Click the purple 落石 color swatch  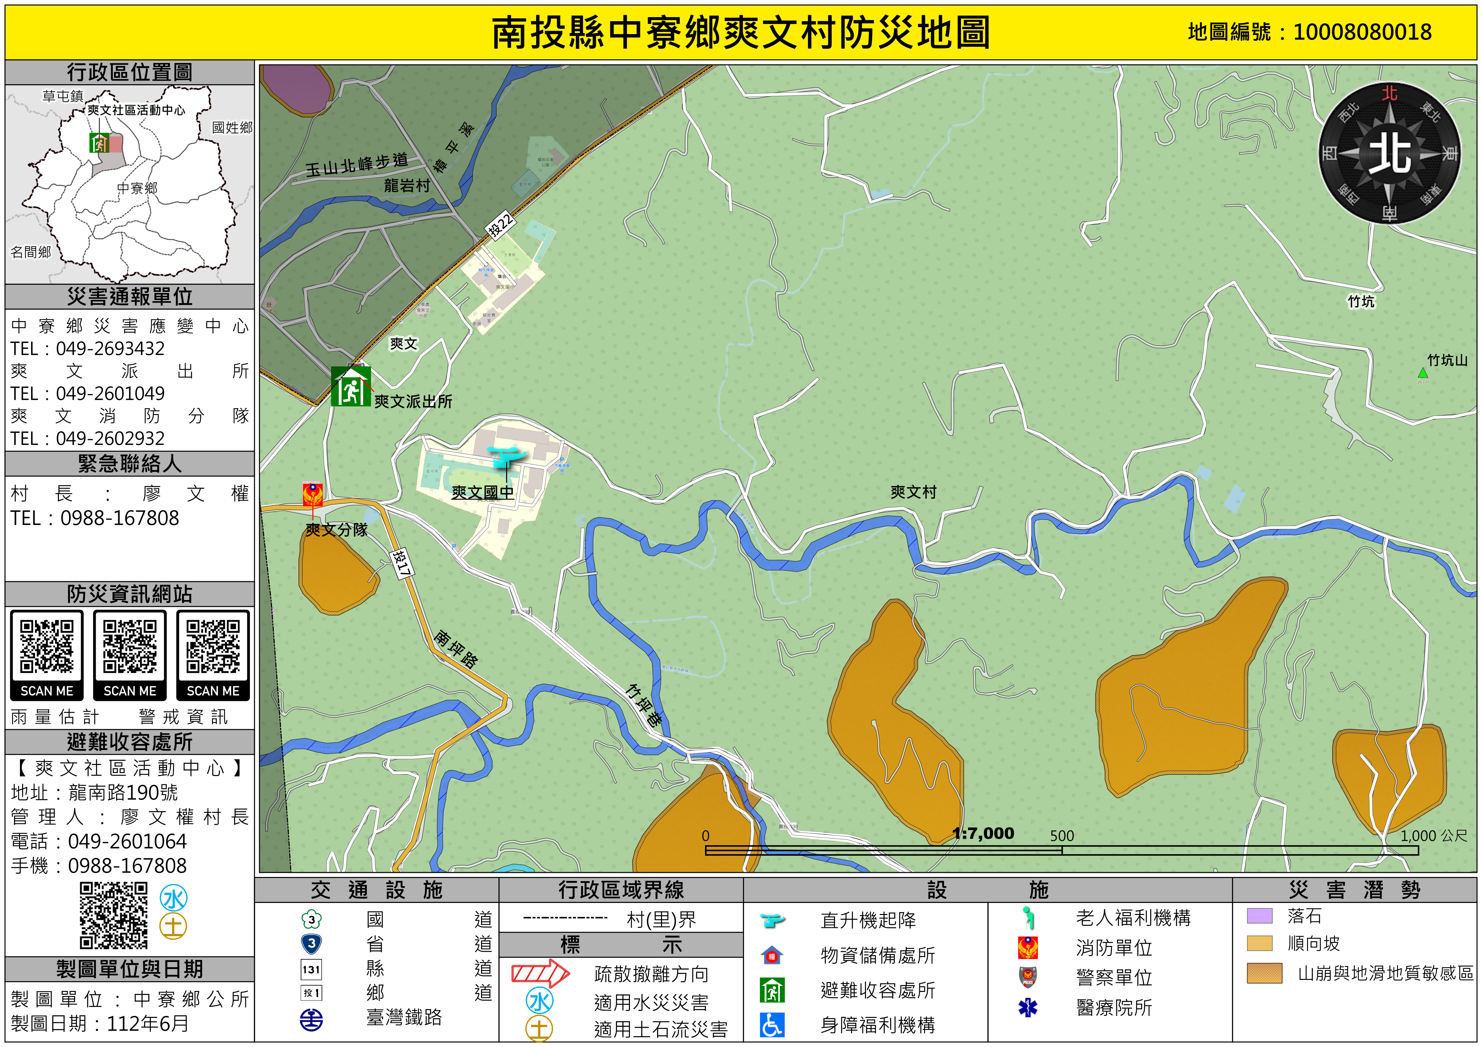click(1259, 916)
